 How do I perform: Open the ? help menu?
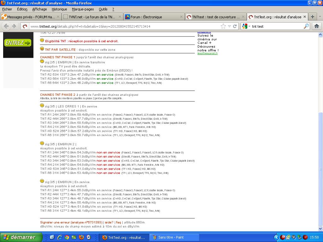(x=113, y=9)
